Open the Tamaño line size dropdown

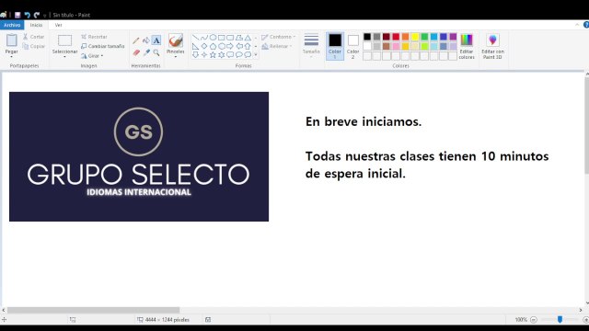click(x=311, y=46)
